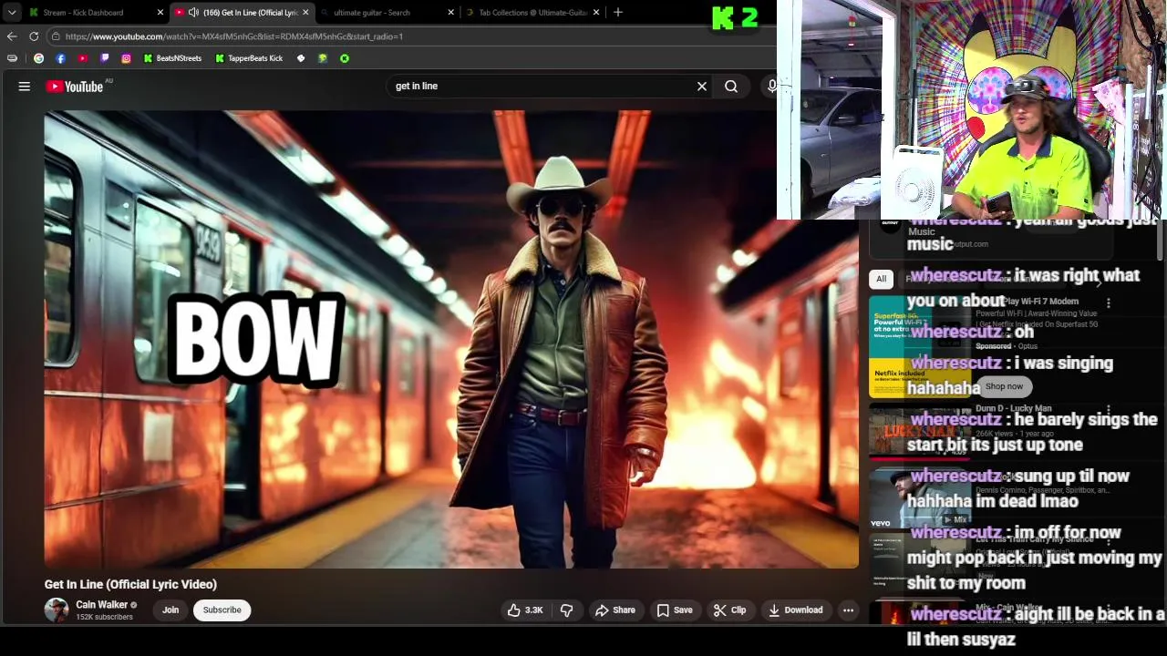Open a new browser tab
The height and width of the screenshot is (656, 1167).
[618, 12]
